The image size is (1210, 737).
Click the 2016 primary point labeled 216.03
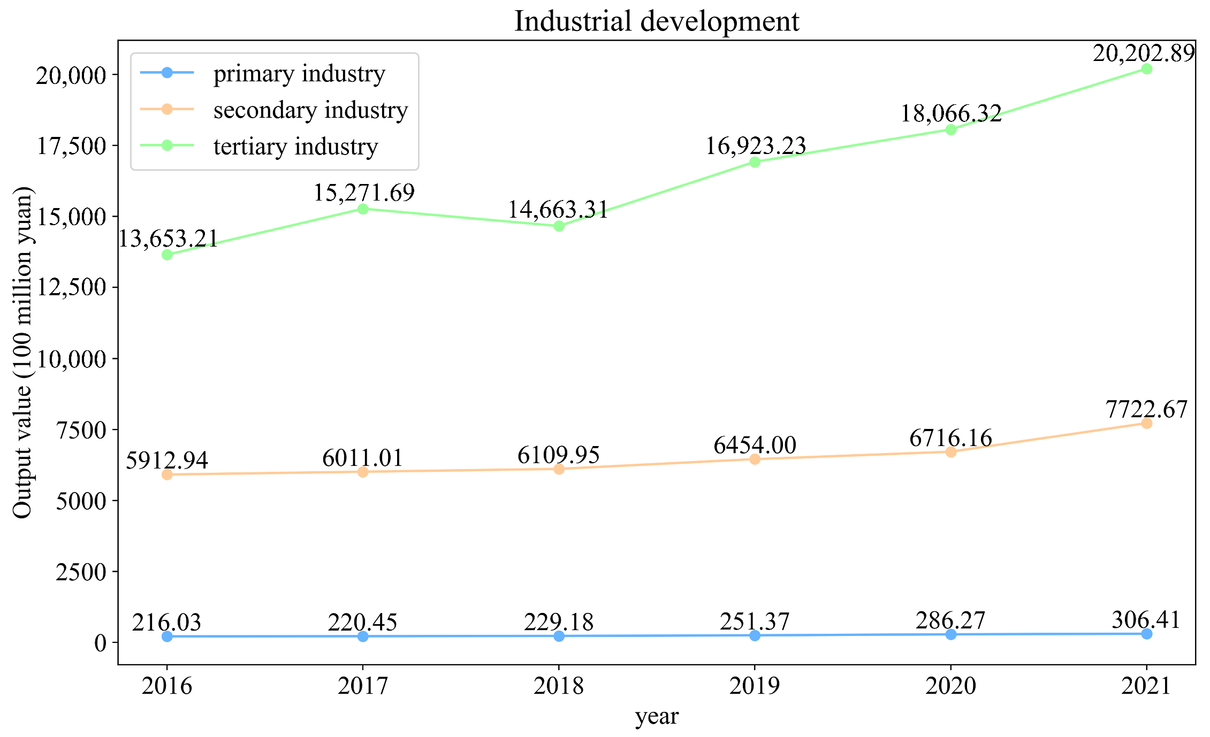tap(167, 636)
